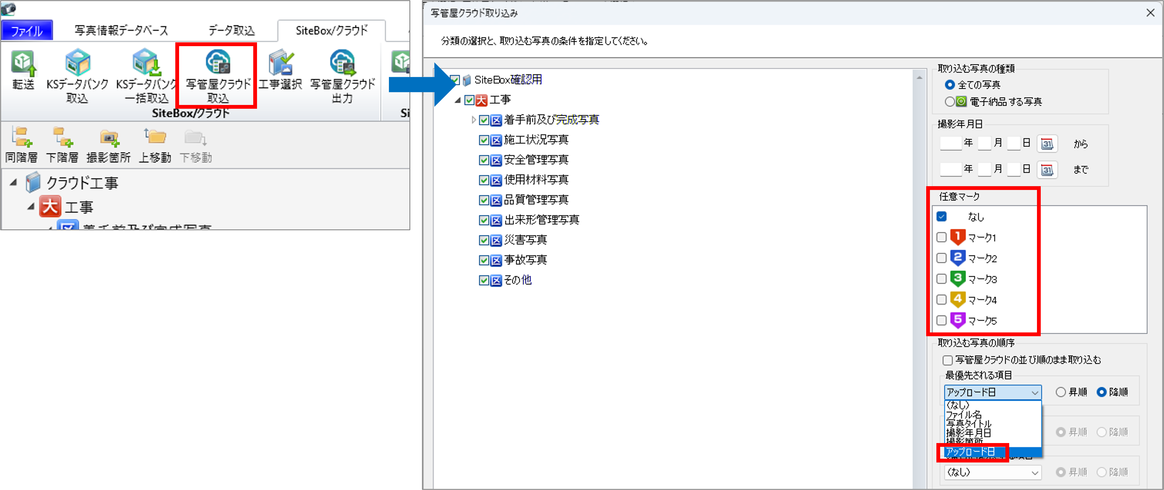Click the KSデータバンク取込 icon

click(77, 62)
